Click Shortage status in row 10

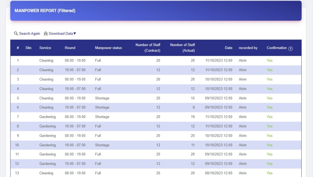coord(102,145)
